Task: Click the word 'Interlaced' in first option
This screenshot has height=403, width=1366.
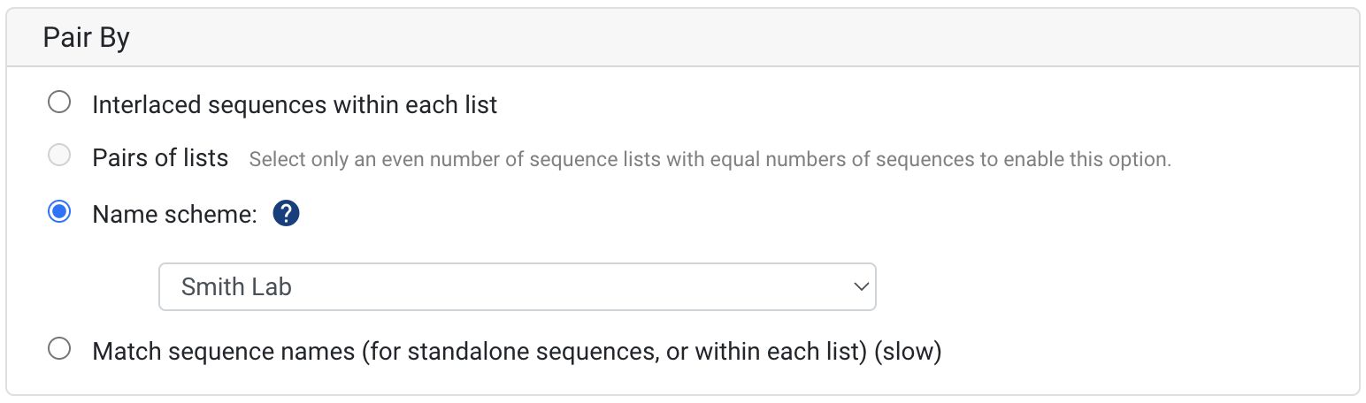Action: pos(147,105)
